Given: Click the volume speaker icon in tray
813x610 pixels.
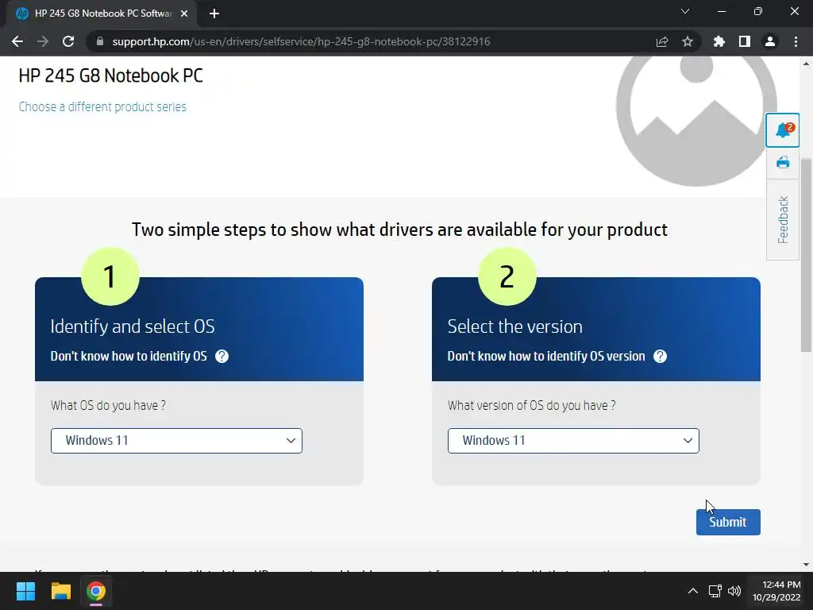Looking at the screenshot, I should coord(734,591).
